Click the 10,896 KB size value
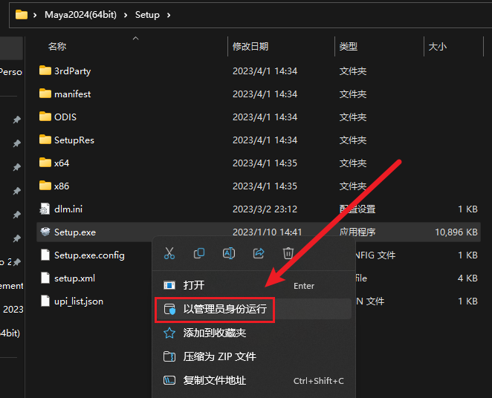The width and height of the screenshot is (492, 398). [456, 232]
